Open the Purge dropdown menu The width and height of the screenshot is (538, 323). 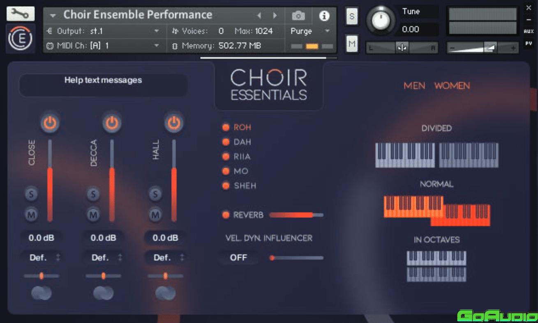[x=310, y=31]
